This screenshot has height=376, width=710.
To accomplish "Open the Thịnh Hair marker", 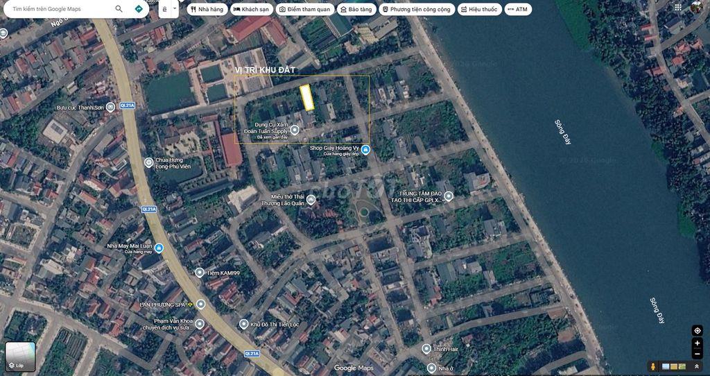I will [x=426, y=349].
